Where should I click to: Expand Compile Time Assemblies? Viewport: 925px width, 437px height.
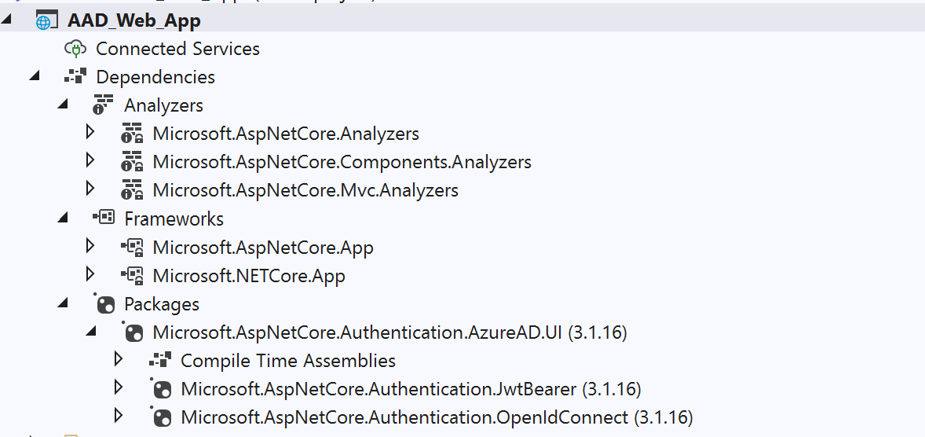click(118, 358)
